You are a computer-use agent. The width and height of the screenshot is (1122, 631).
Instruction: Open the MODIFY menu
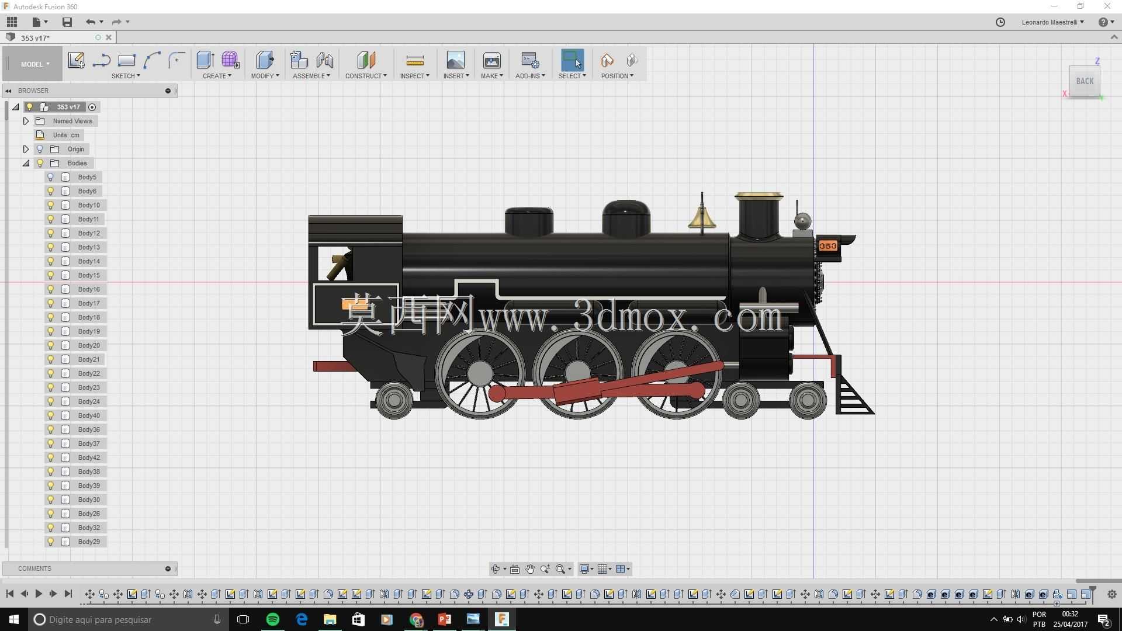(265, 76)
